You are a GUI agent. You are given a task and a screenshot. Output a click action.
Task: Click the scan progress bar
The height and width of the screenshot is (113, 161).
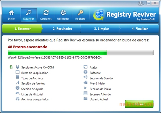click(81, 53)
